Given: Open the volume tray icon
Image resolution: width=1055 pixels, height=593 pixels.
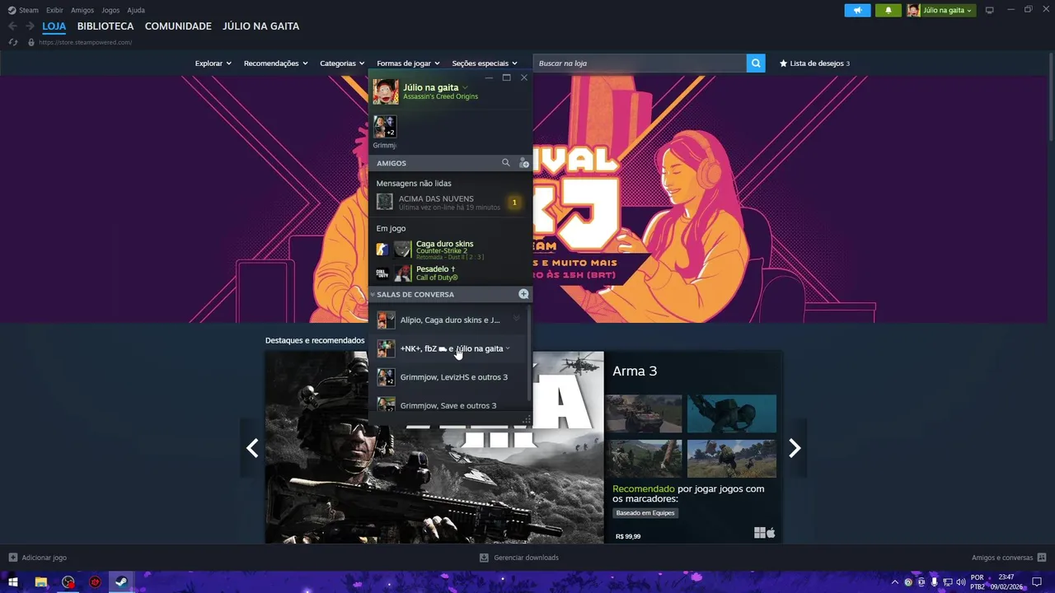Looking at the screenshot, I should point(961,582).
